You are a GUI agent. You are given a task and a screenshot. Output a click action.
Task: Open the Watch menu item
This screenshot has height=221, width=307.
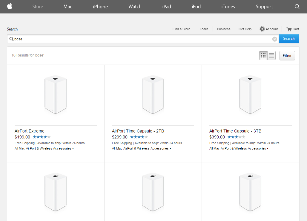coord(135,7)
